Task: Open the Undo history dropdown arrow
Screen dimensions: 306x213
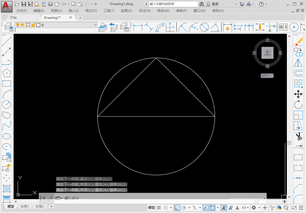Action: pyautogui.click(x=68, y=4)
